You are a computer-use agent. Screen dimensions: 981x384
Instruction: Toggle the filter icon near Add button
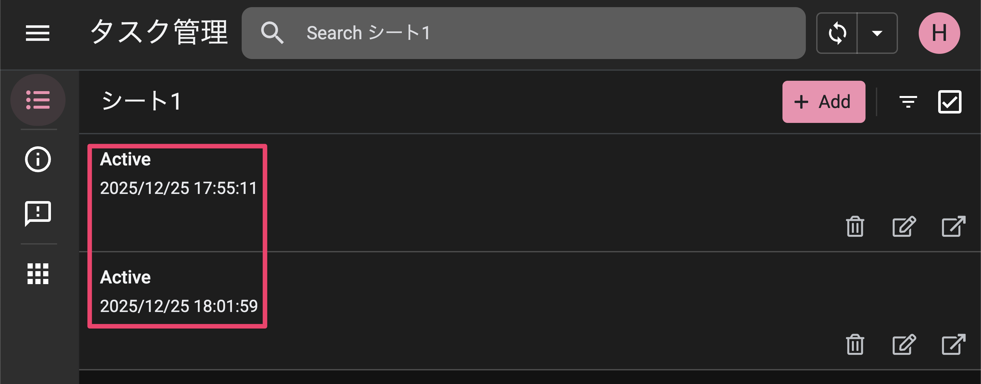[x=909, y=102]
